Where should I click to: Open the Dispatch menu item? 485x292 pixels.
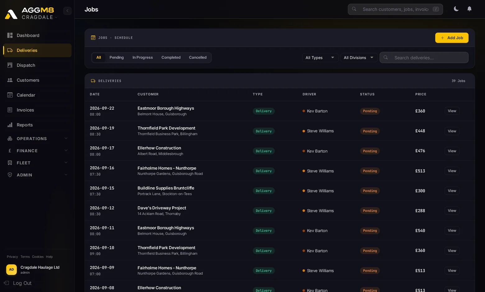point(37,65)
